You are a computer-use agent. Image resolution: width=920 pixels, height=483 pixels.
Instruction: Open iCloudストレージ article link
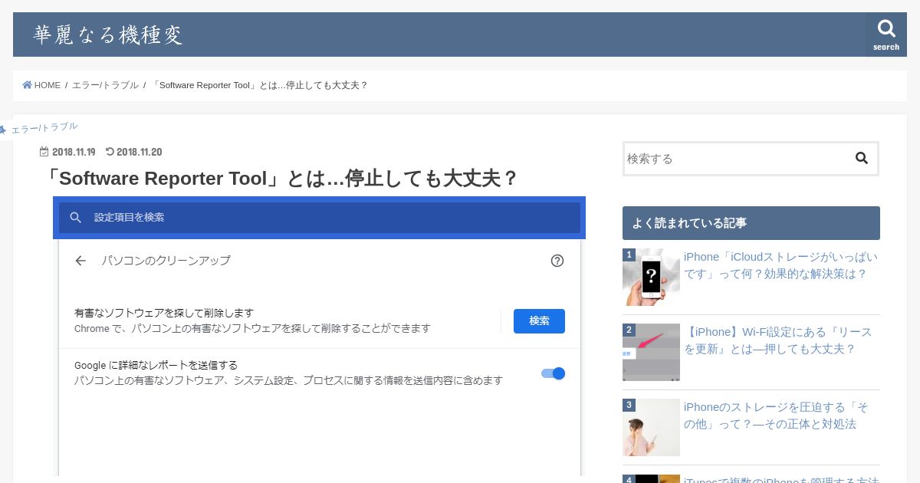point(780,265)
